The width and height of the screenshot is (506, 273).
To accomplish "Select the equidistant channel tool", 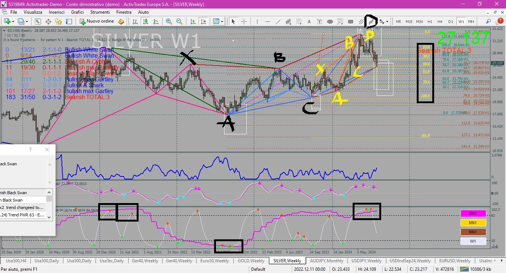I will (289, 21).
